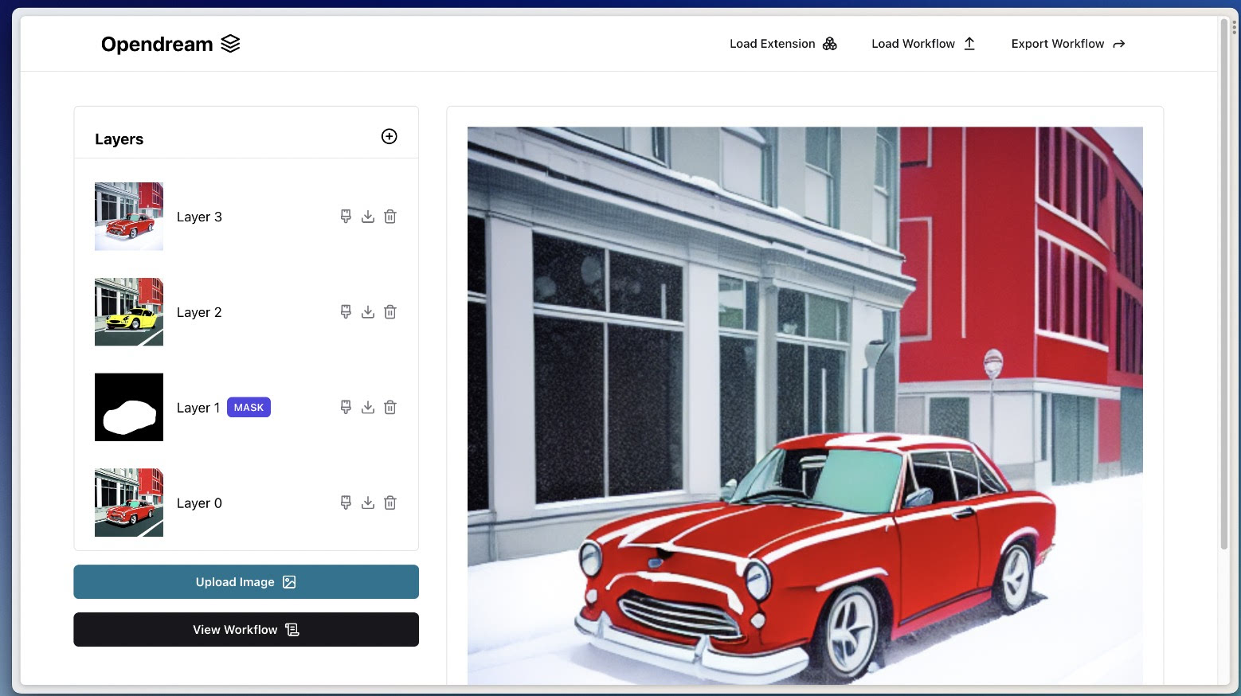The height and width of the screenshot is (696, 1241).
Task: Click the Opendream title text
Action: point(157,45)
